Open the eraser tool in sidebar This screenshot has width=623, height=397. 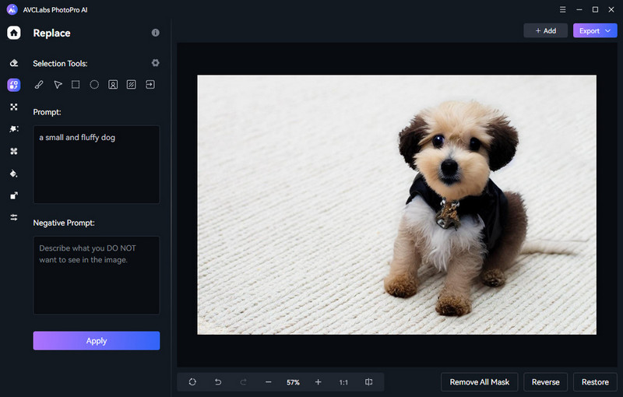[14, 63]
